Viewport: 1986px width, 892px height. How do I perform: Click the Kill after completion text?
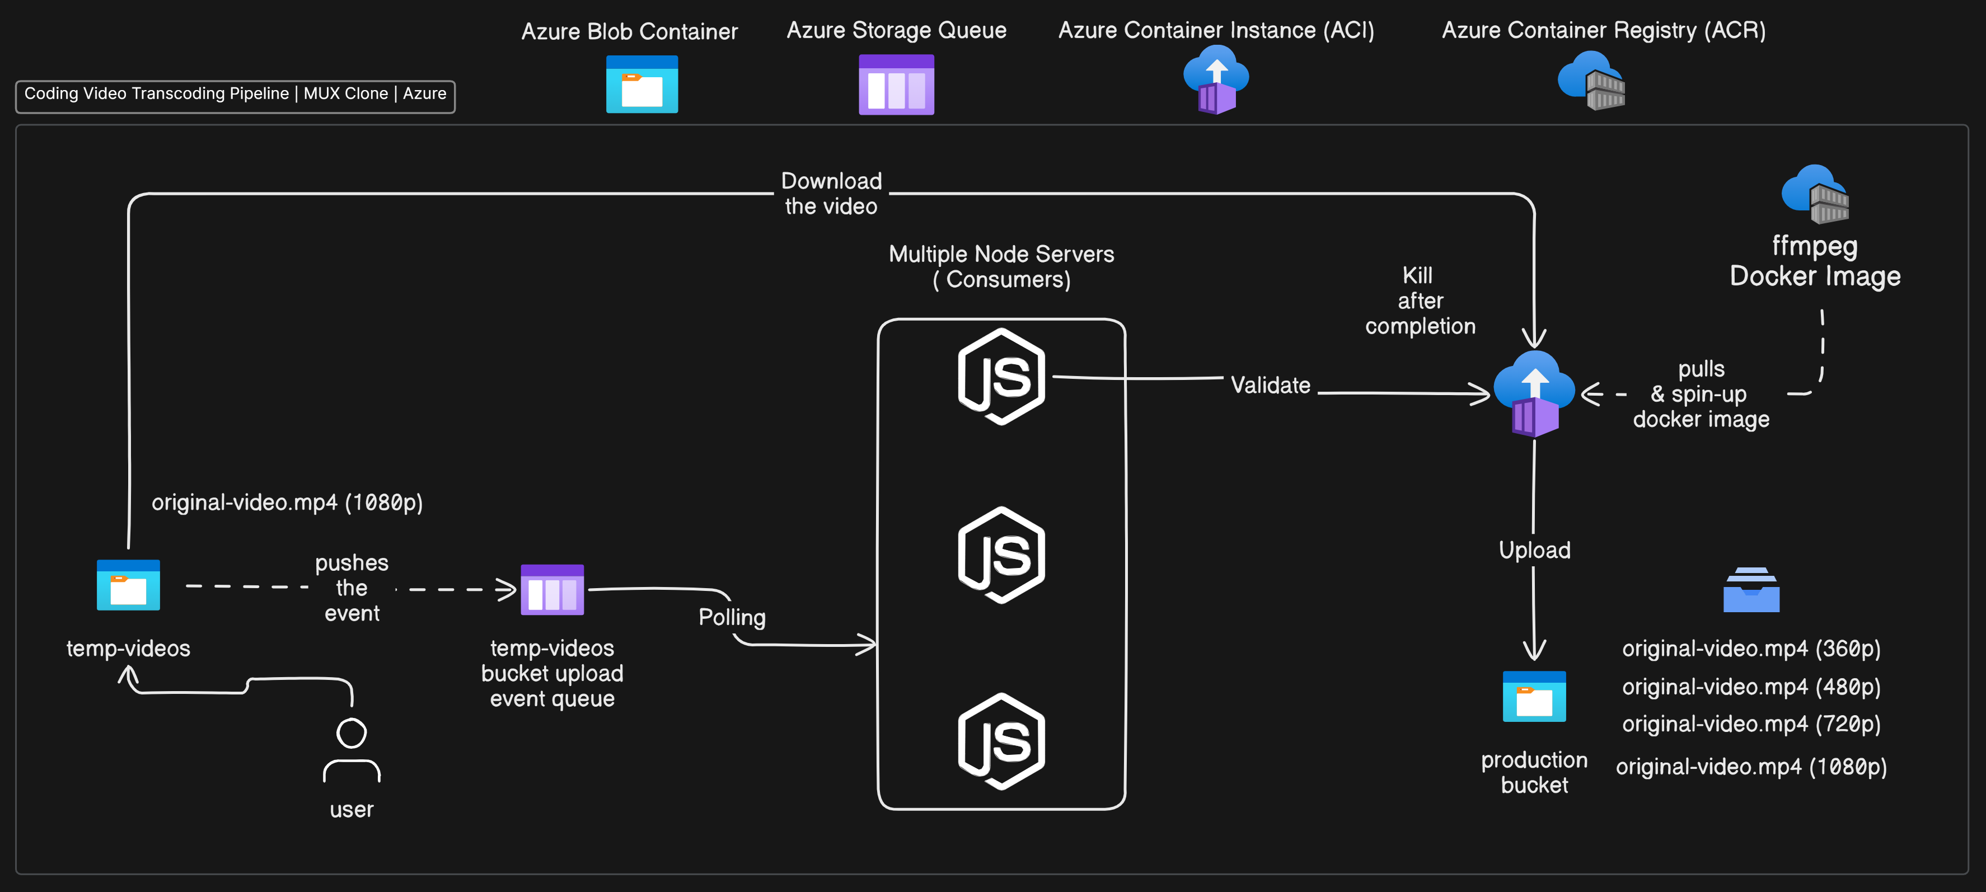(1420, 301)
